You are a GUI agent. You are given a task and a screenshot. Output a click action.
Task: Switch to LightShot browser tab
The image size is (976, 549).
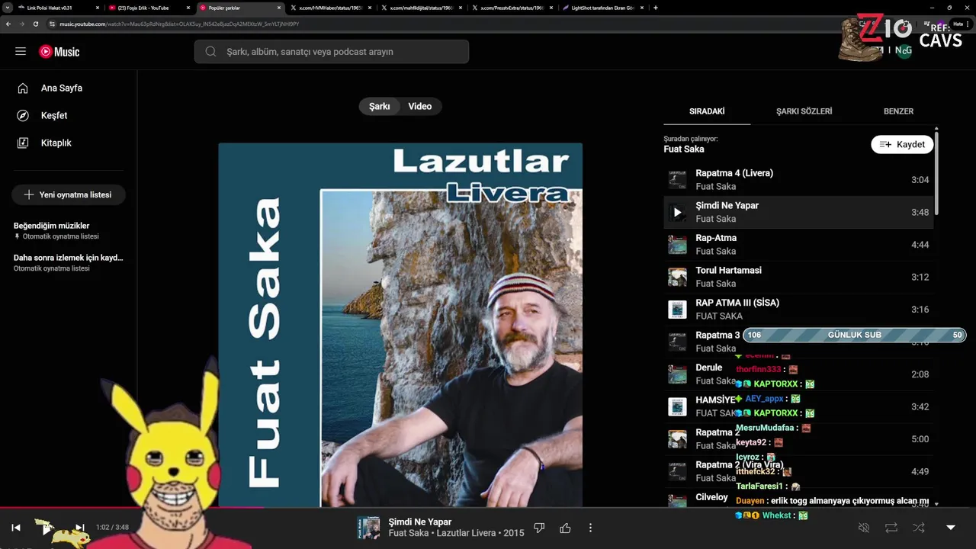pos(601,8)
